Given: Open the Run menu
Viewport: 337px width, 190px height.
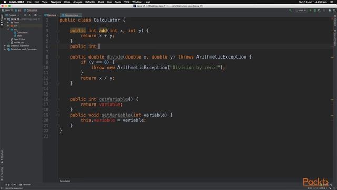Looking at the screenshot, I should (110, 2).
